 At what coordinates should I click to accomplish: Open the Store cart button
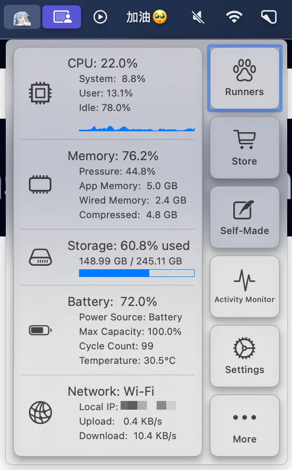coord(244,148)
